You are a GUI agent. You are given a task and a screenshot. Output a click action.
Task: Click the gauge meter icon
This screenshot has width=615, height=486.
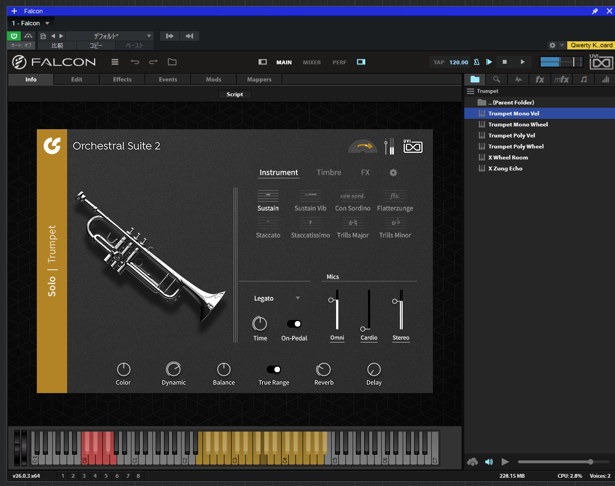coord(363,147)
